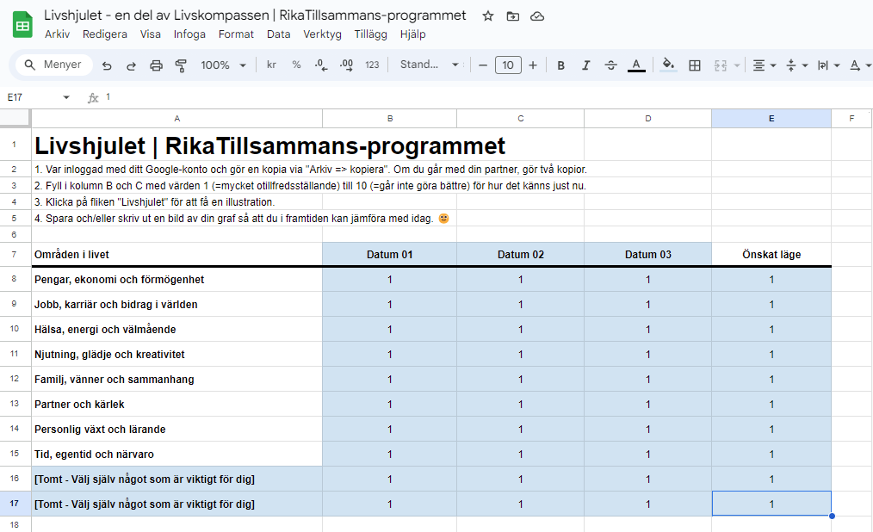Select column A header

177,118
